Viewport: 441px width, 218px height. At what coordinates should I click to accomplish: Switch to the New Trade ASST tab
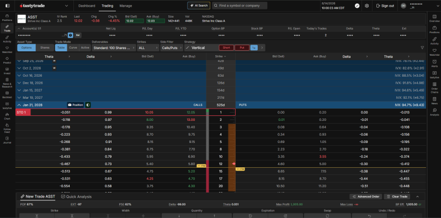(x=38, y=196)
